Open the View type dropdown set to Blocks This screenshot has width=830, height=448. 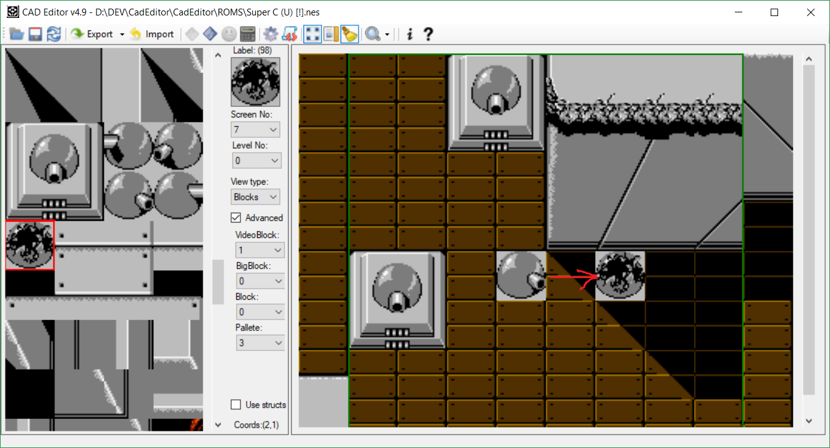point(255,197)
